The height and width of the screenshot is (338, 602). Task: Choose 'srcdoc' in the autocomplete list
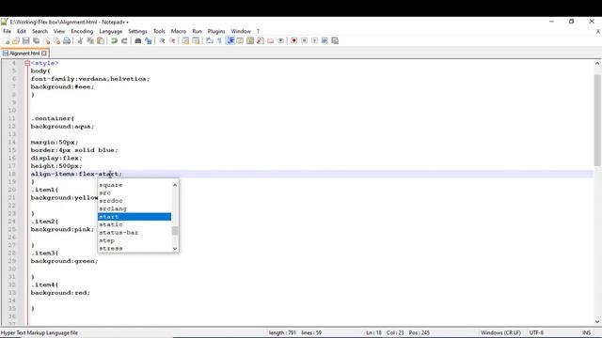pyautogui.click(x=135, y=201)
